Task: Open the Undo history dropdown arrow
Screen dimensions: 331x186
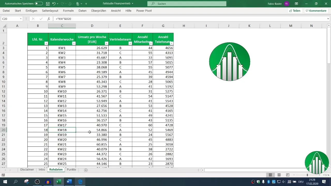Action: point(57,4)
